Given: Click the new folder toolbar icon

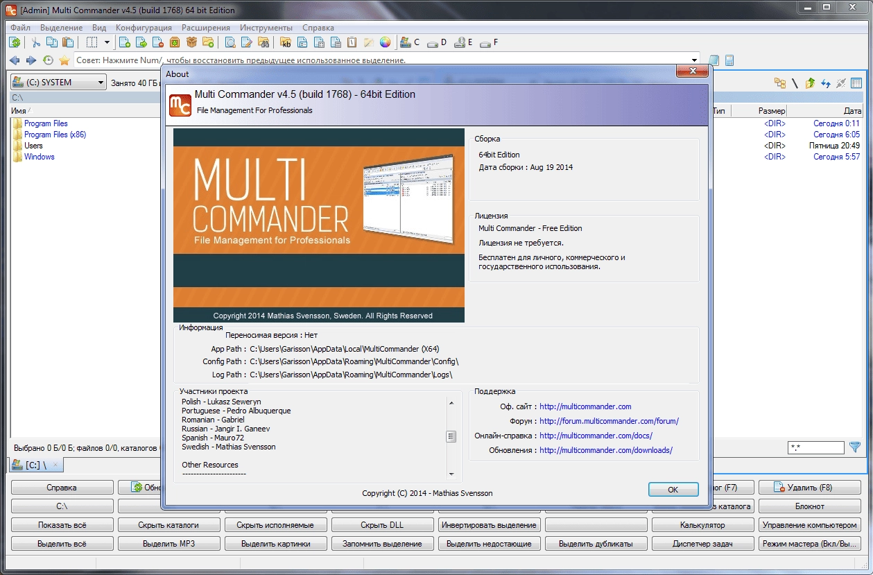Looking at the screenshot, I should (x=208, y=42).
